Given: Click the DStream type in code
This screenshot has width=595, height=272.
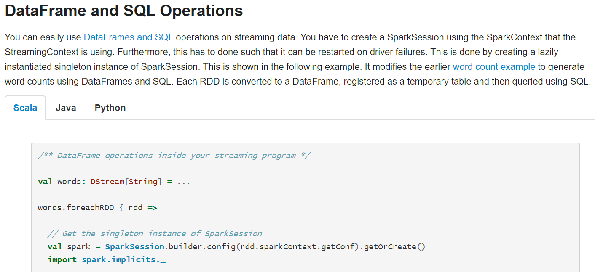Looking at the screenshot, I should click(x=107, y=182).
